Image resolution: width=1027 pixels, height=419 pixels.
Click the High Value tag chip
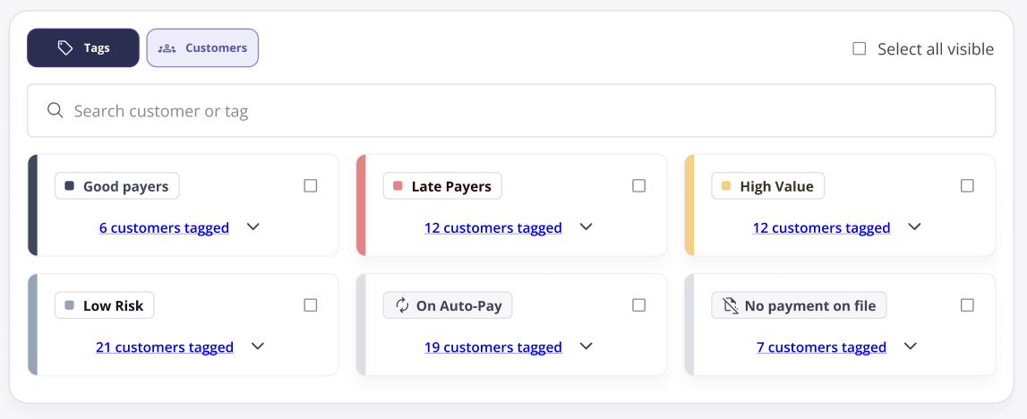767,186
